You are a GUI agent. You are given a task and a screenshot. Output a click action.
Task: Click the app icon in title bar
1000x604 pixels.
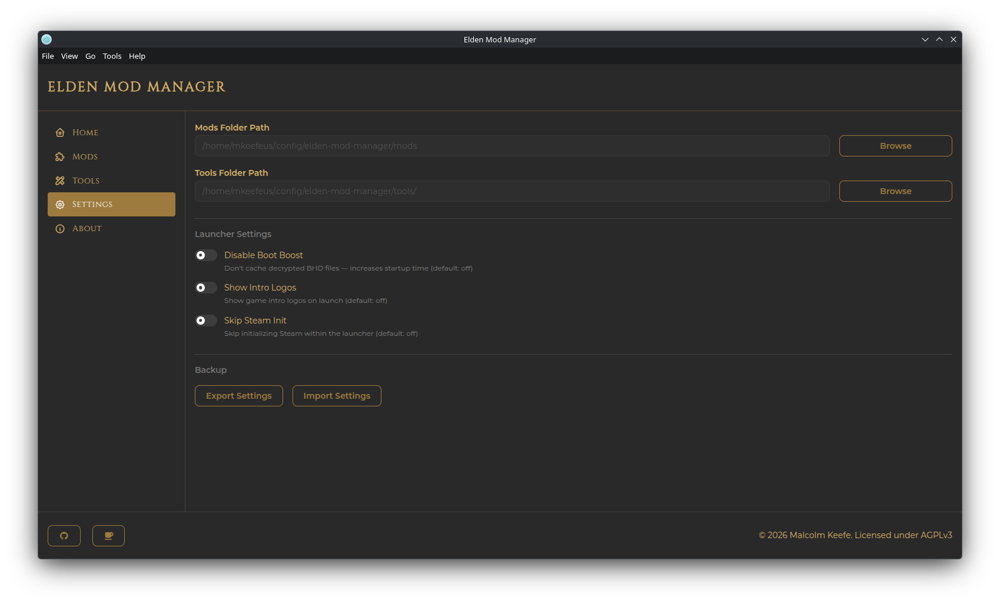pos(46,39)
